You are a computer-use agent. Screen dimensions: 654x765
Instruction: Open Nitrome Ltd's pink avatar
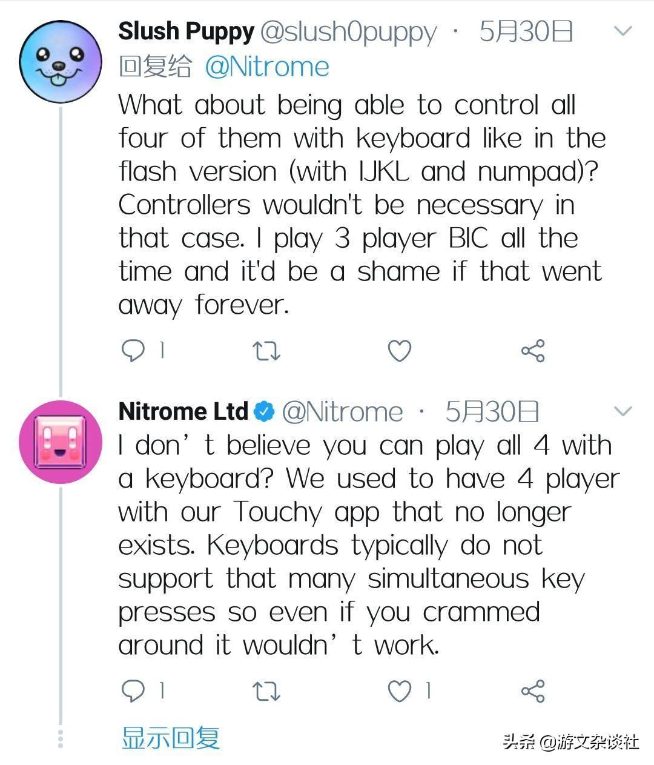pos(61,442)
